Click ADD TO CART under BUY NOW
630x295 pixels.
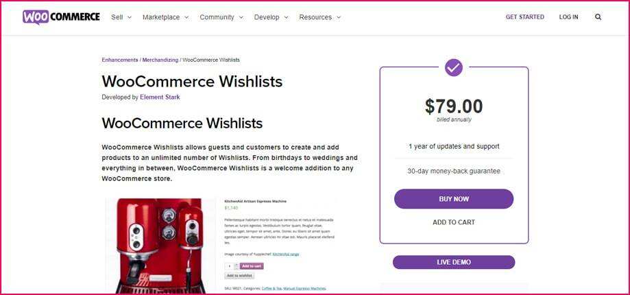tap(454, 222)
